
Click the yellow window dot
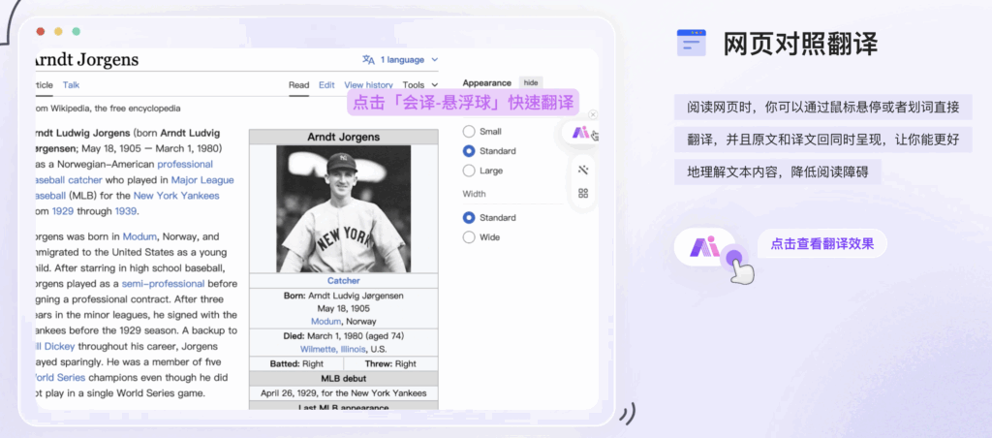[x=58, y=31]
